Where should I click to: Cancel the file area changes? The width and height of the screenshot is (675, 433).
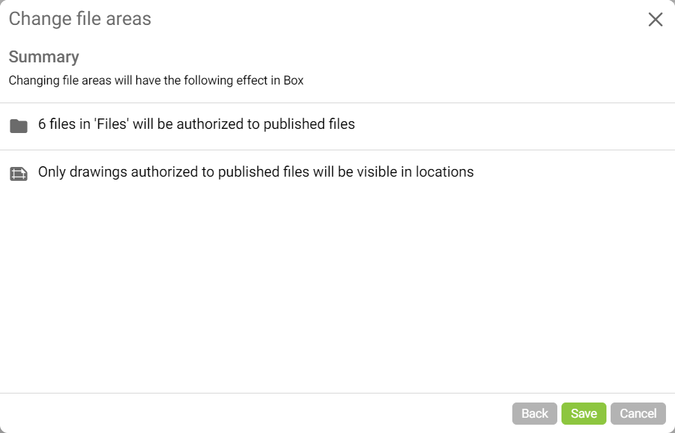tap(638, 414)
